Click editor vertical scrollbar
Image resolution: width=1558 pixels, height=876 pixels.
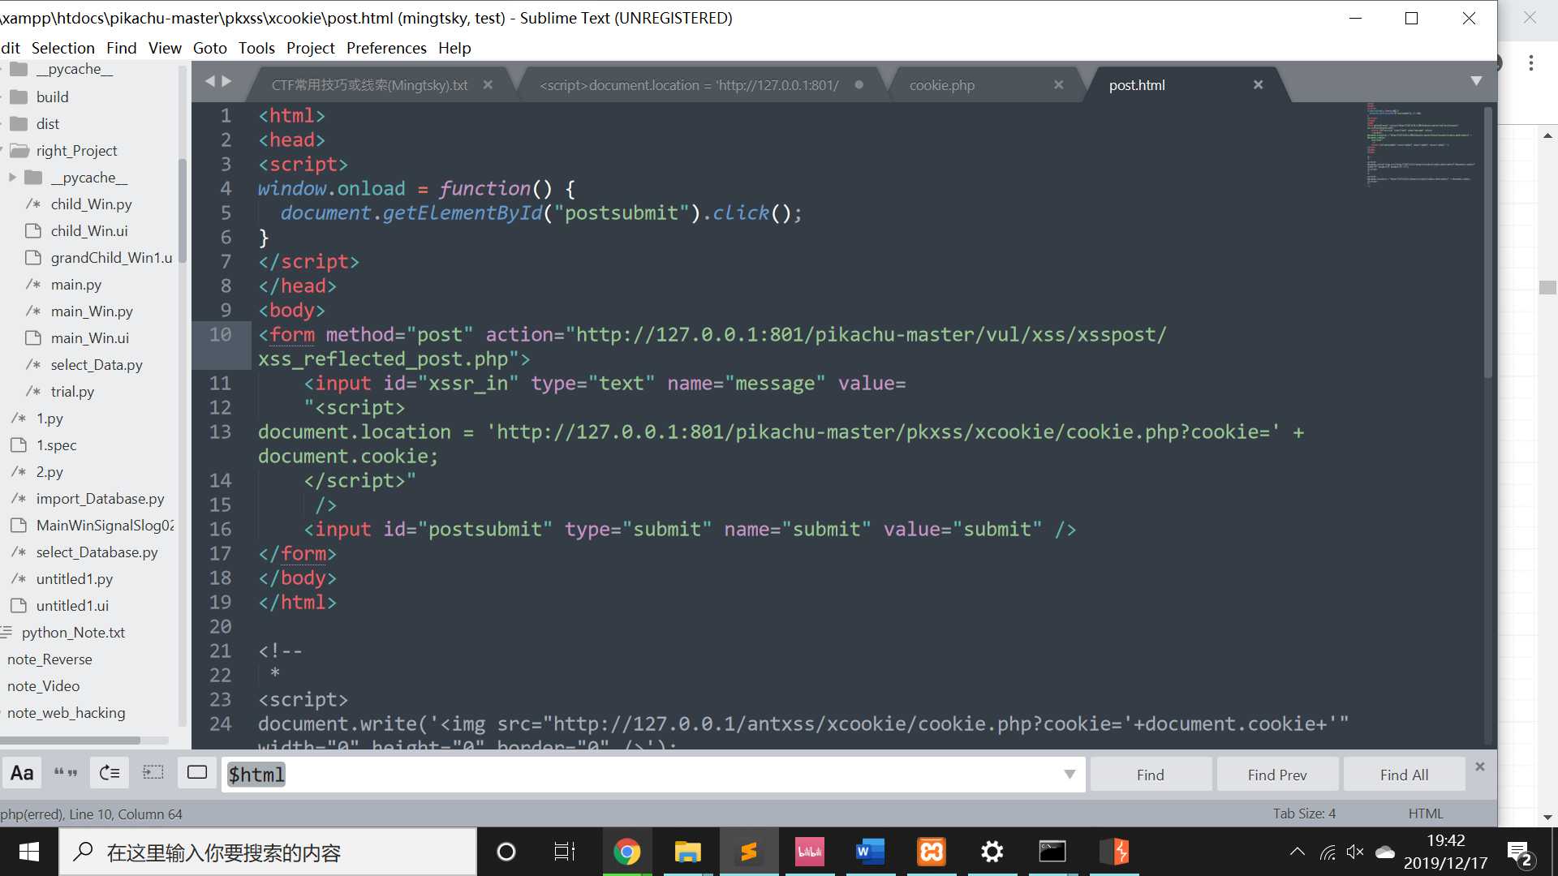(x=1487, y=243)
